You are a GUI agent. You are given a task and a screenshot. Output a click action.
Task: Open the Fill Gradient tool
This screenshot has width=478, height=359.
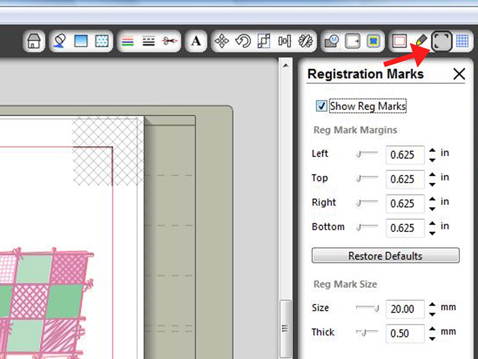pos(81,41)
